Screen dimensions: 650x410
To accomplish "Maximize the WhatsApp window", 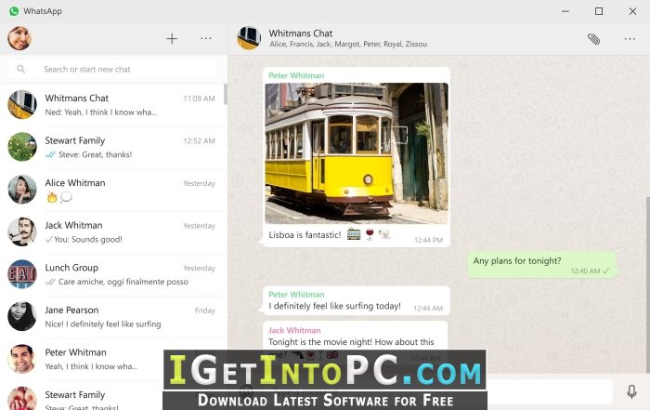I will click(599, 11).
